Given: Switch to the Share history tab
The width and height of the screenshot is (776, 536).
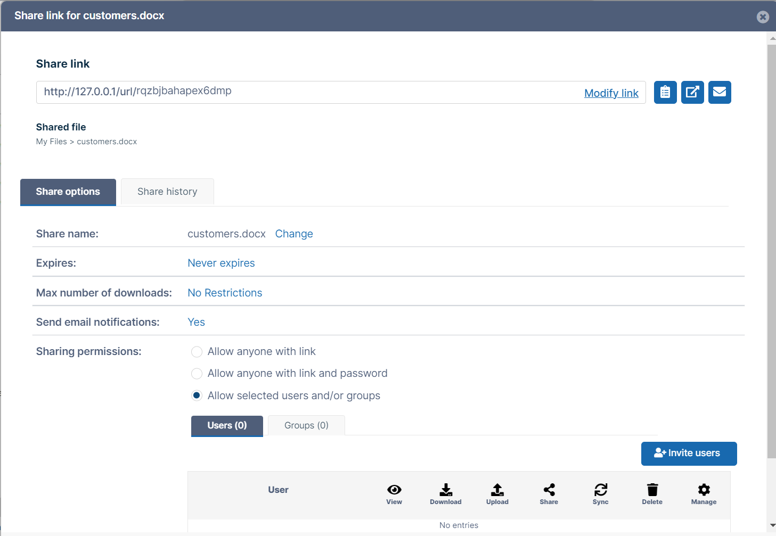Looking at the screenshot, I should coord(167,192).
